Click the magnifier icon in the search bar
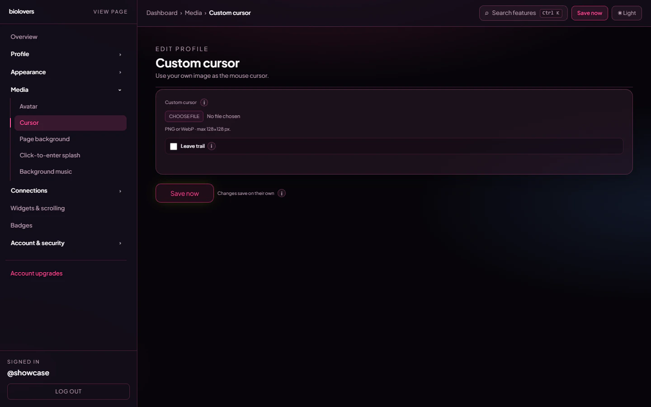Viewport: 651px width, 407px height. click(x=486, y=13)
